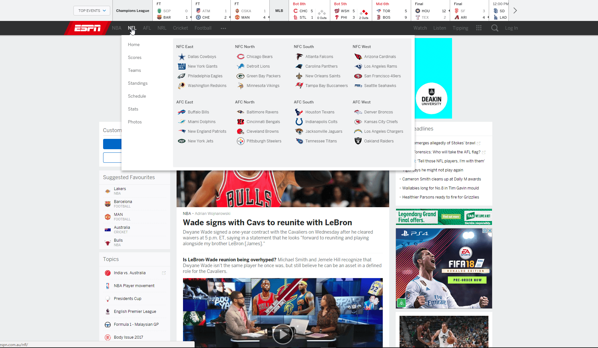The width and height of the screenshot is (598, 348).
Task: Click the AdChoices icon on FIFA 18 ad
Action: click(485, 231)
